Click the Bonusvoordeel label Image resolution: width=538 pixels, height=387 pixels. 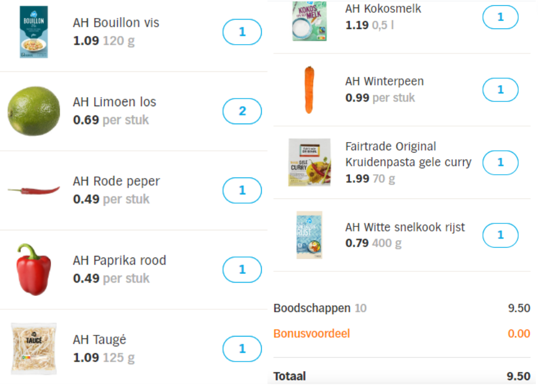coord(312,334)
